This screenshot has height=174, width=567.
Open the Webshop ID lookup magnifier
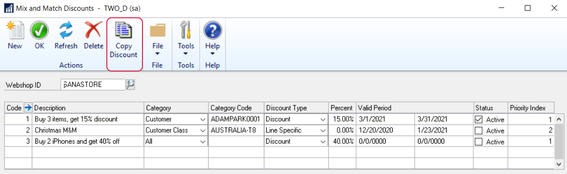pos(130,85)
